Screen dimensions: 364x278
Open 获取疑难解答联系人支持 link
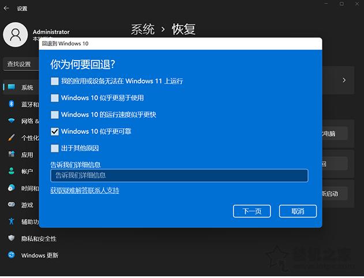[x=85, y=190]
